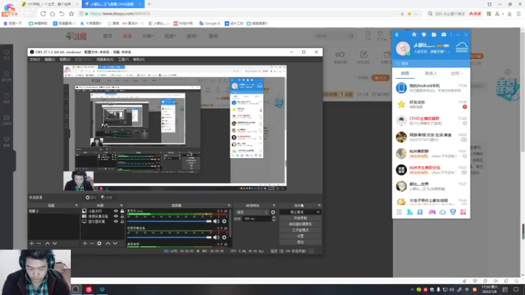This screenshot has width=525, height=295.
Task: Open browser address bar history dropdown
Action: tap(416, 14)
